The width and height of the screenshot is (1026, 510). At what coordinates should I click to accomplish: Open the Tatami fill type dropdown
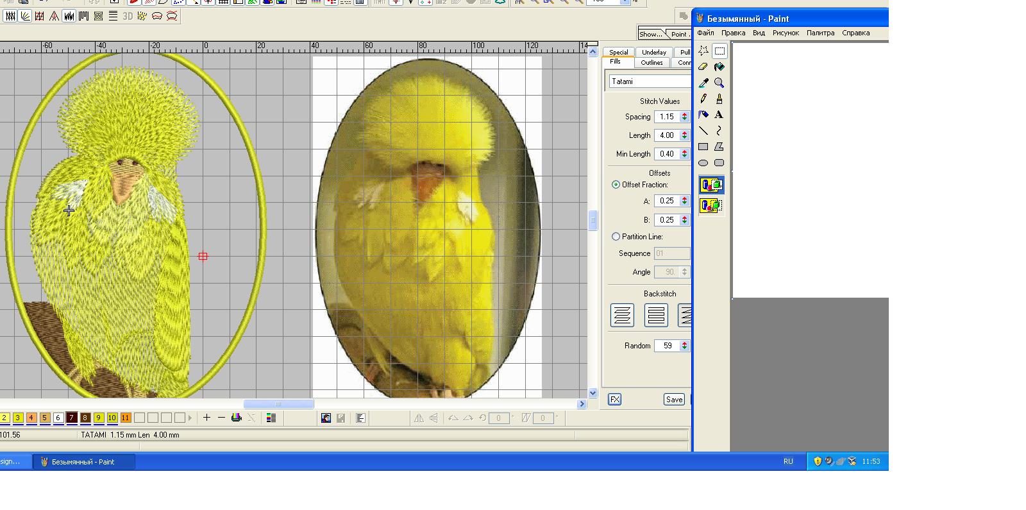click(649, 81)
